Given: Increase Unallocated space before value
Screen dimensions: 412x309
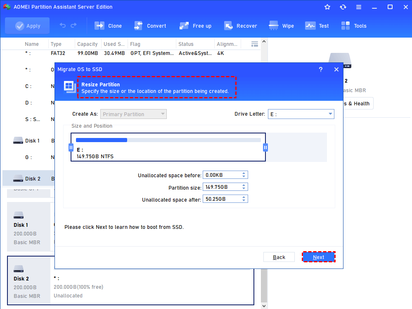Looking at the screenshot, I should coord(244,174).
